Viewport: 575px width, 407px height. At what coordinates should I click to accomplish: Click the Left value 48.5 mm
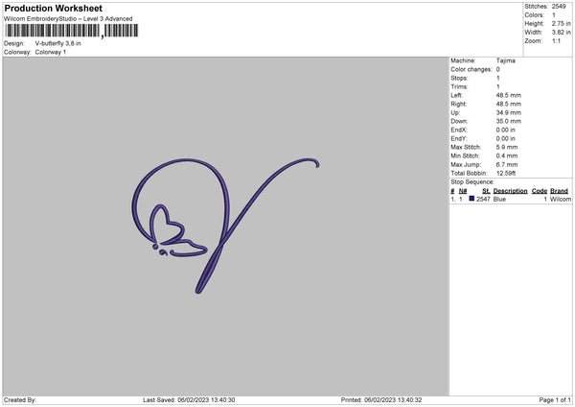(509, 95)
